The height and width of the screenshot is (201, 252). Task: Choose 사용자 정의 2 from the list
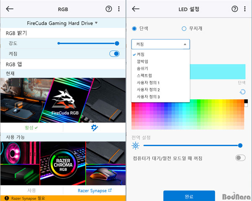(148, 90)
